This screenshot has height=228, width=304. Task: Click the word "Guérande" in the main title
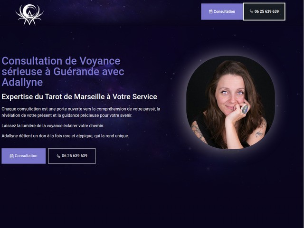pos(76,72)
